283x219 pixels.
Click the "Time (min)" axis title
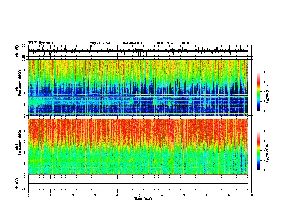pos(143,199)
